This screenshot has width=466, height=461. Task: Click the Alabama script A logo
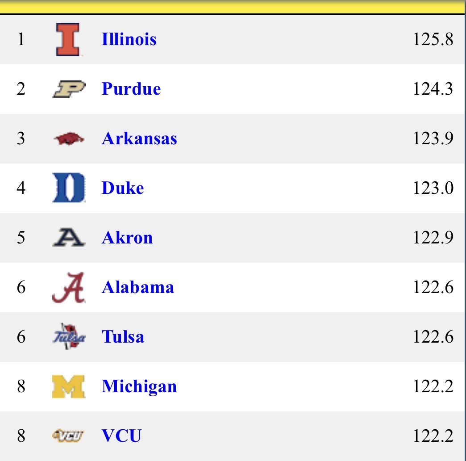point(68,287)
